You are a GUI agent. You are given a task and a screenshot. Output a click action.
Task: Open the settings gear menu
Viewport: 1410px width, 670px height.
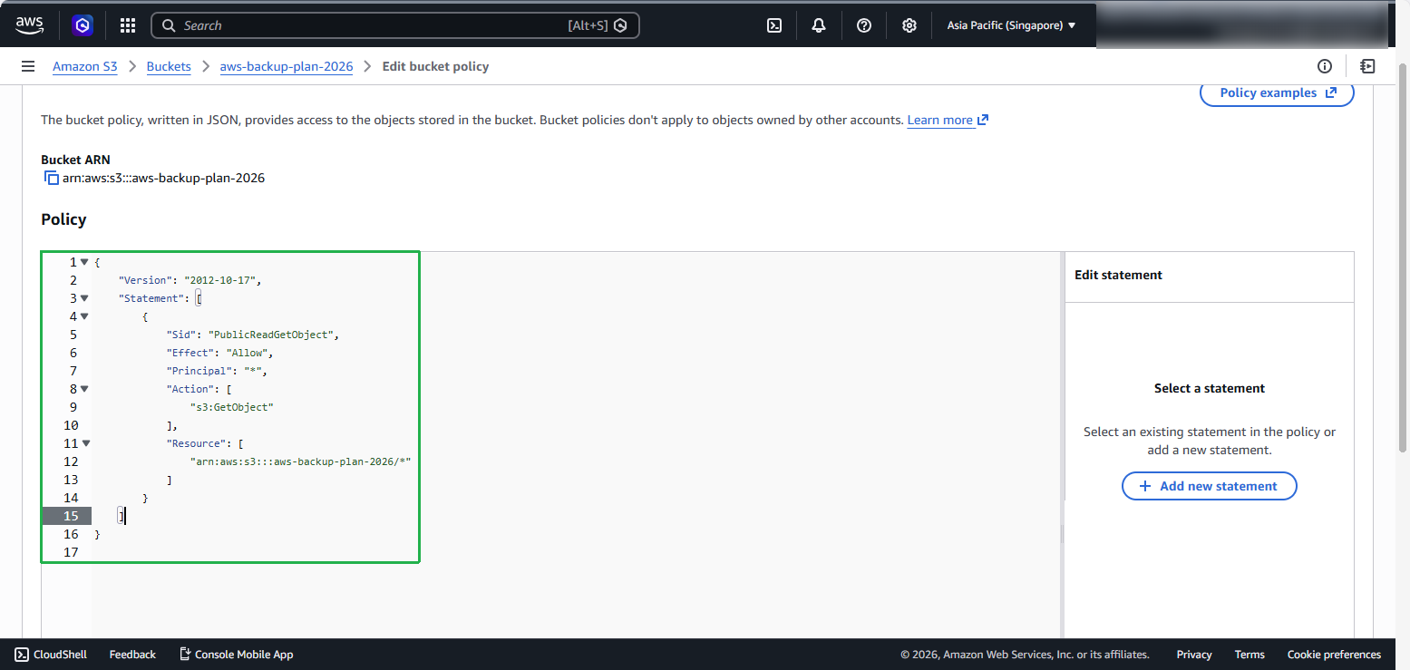[909, 25]
